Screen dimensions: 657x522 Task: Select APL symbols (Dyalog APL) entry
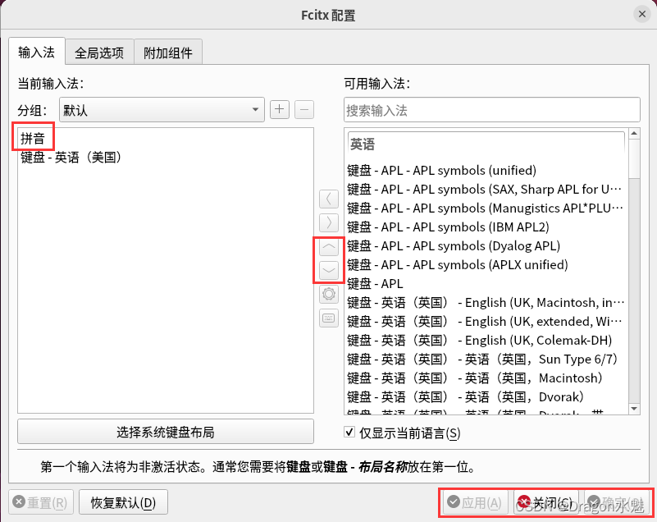[x=486, y=245]
